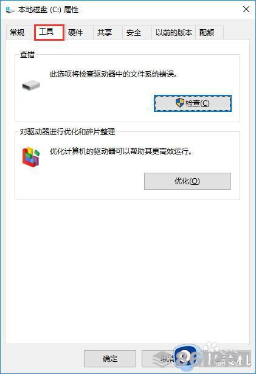The image size is (256, 374).
Task: Switch to the 常规 tab
Action: tap(17, 32)
